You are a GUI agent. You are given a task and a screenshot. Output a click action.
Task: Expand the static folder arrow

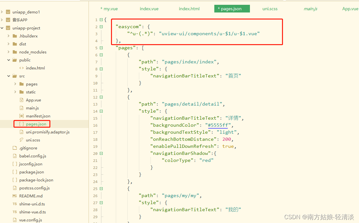15,92
